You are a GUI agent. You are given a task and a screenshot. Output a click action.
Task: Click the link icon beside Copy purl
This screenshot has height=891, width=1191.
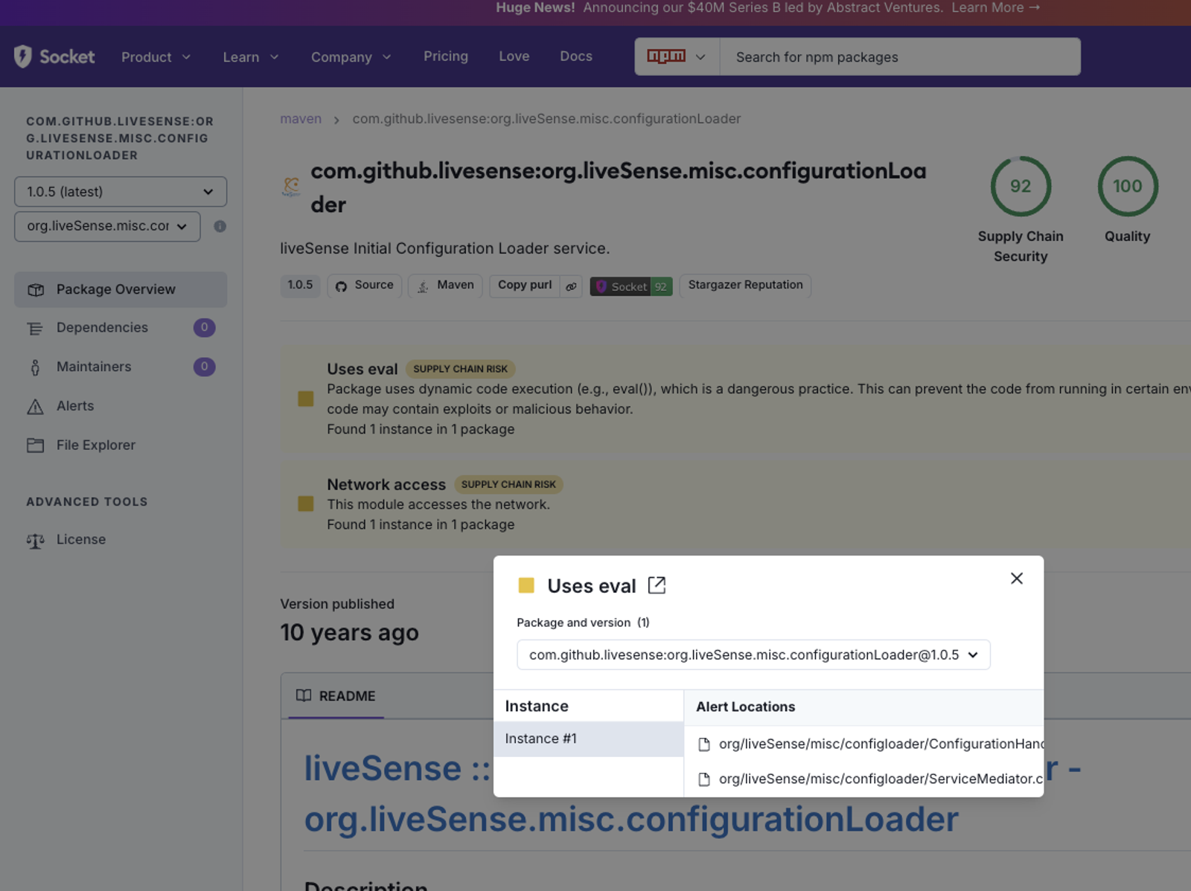point(571,286)
